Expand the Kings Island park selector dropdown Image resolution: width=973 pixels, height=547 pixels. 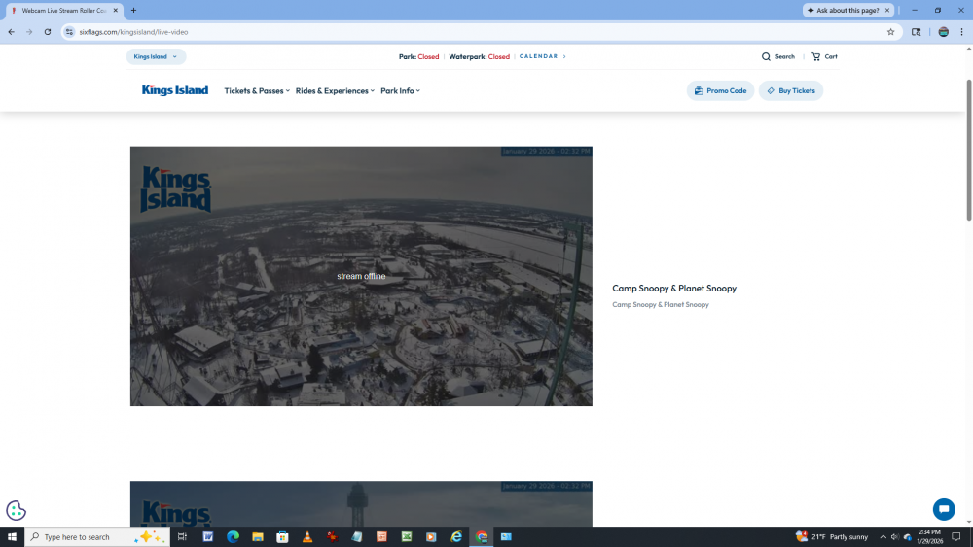156,56
